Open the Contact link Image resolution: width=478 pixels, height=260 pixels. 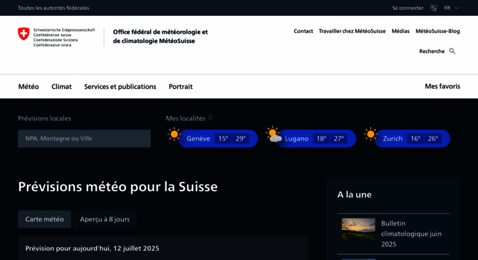click(303, 31)
